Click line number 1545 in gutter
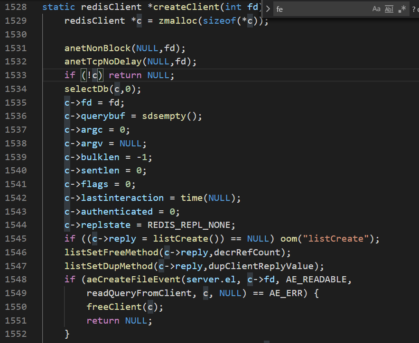 16,238
